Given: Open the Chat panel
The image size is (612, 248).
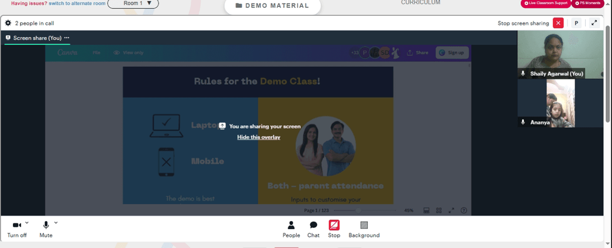Looking at the screenshot, I should point(313,229).
